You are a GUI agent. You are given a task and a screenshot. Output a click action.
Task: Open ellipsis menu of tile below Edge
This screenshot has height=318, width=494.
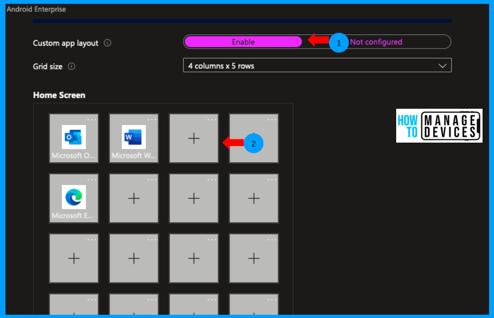pyautogui.click(x=92, y=239)
